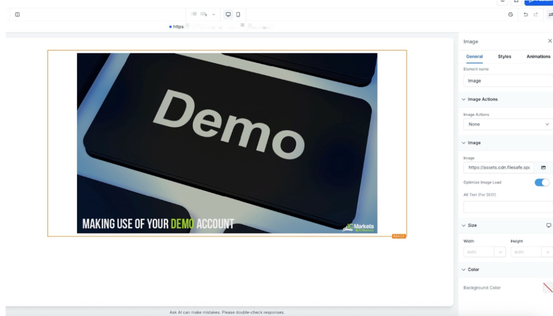
Task: Switch to mobile view preview
Action: coord(238,15)
